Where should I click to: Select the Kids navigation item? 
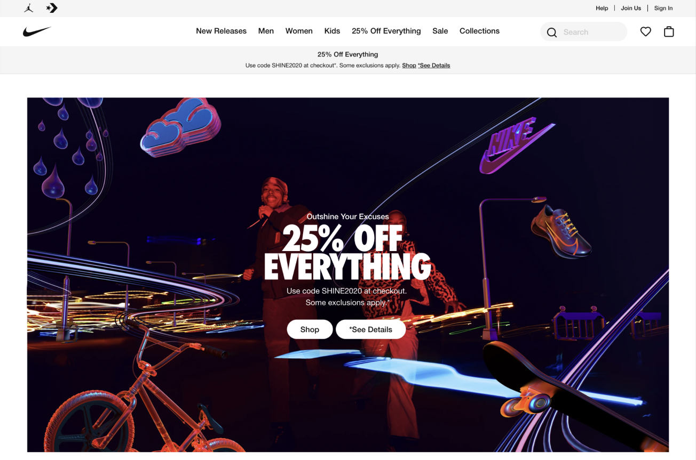tap(332, 31)
